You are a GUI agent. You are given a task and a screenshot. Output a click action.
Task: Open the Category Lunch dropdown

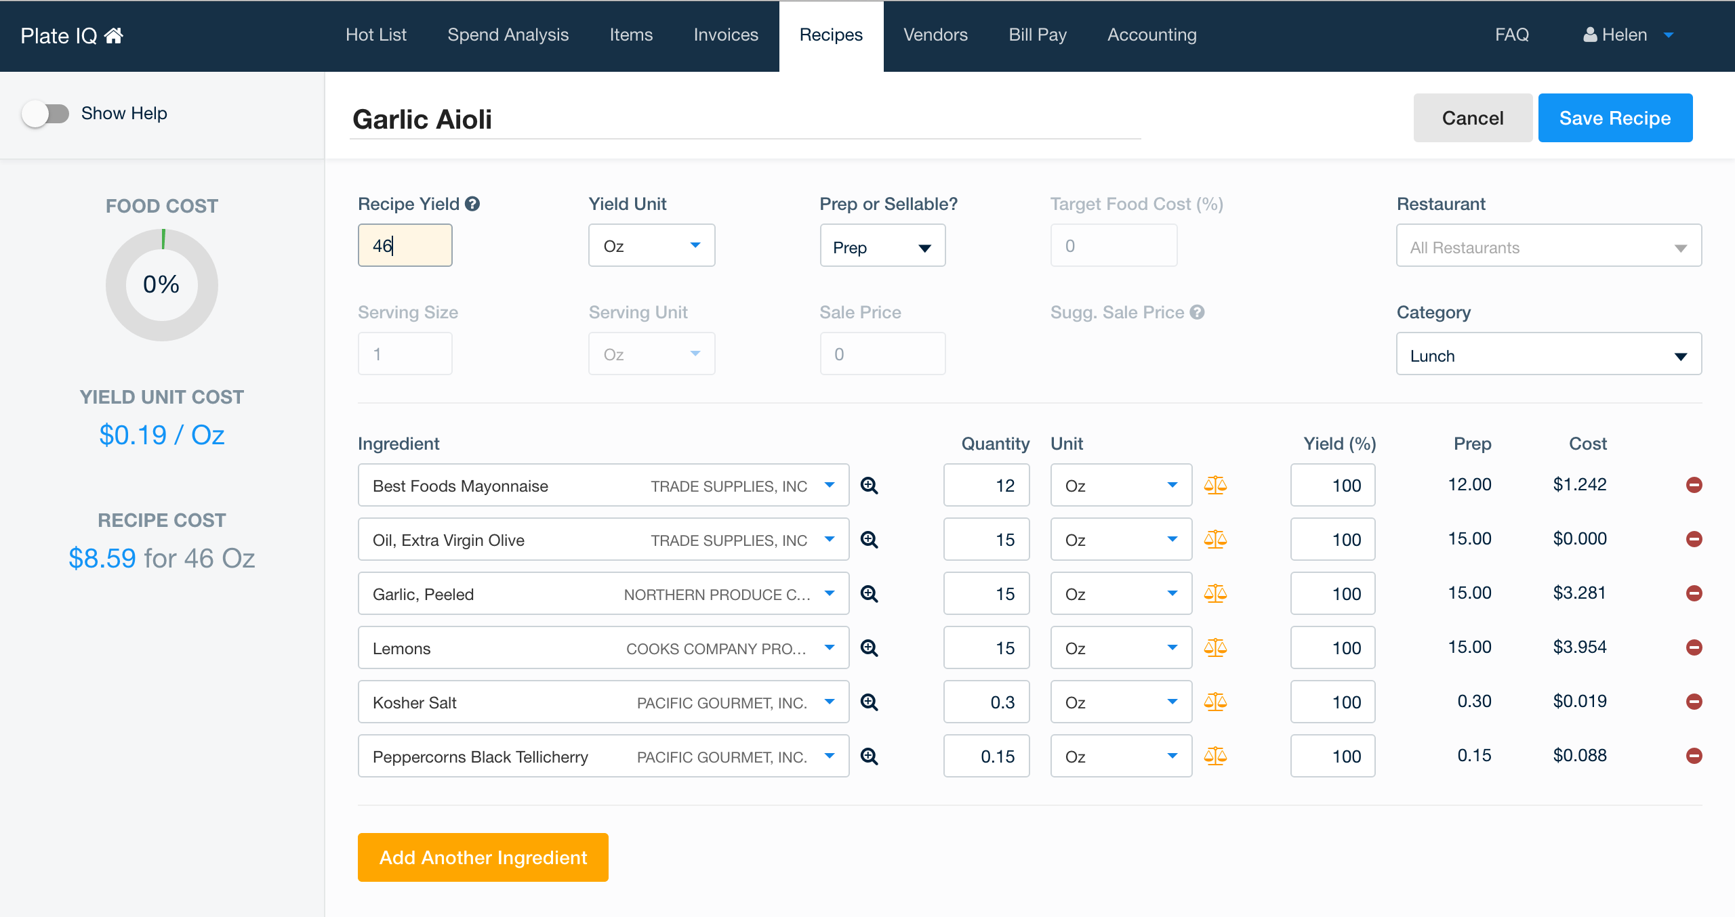point(1548,356)
